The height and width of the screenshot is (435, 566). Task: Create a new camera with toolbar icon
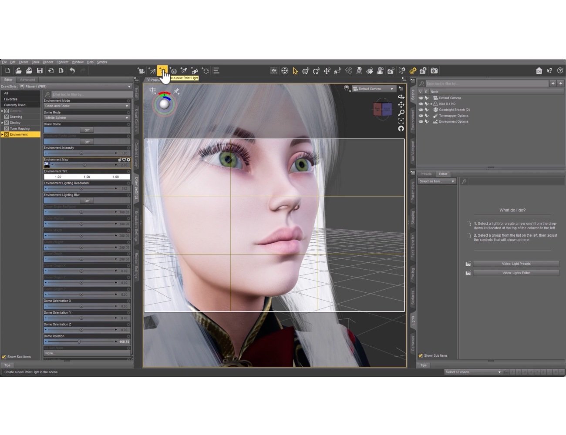click(x=141, y=70)
